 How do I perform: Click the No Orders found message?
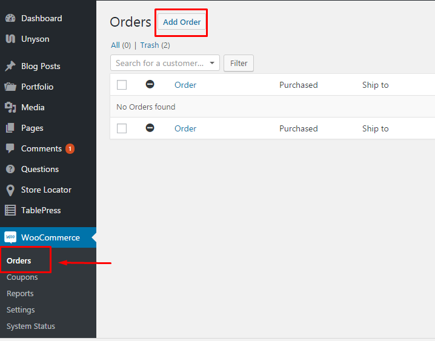click(x=146, y=107)
